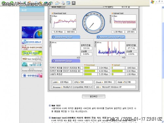Click the 결과확인 results button
The height and width of the screenshot is (123, 164).
coord(93,96)
